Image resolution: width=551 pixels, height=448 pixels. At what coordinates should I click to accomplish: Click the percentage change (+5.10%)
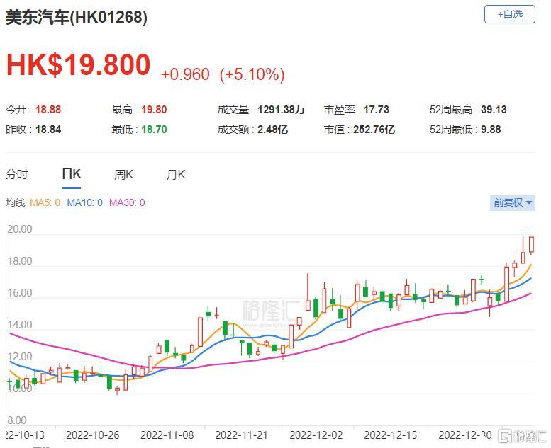(252, 74)
